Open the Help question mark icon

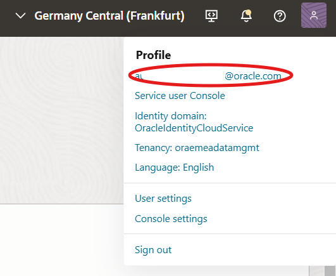pyautogui.click(x=280, y=16)
